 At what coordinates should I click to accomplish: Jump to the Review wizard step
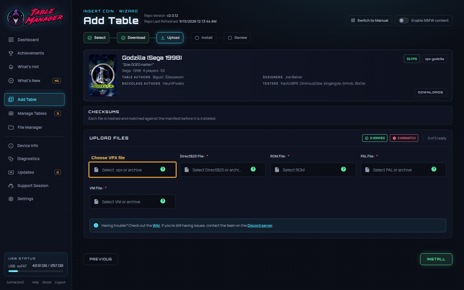coord(237,38)
